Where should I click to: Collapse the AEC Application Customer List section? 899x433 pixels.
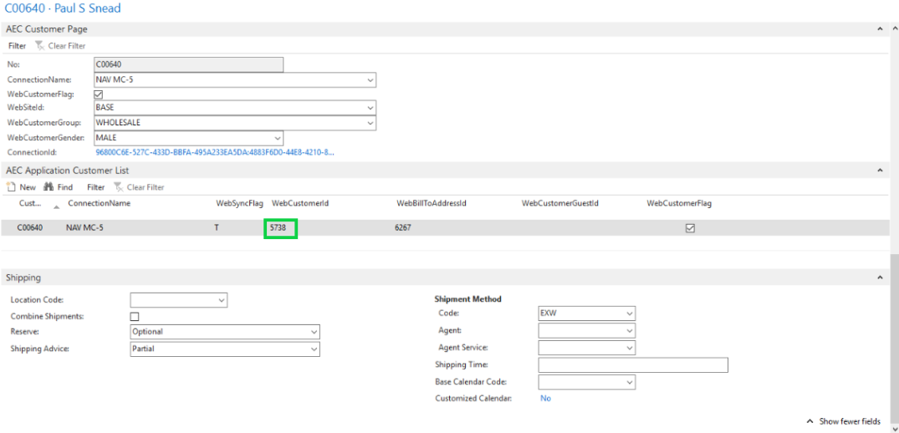coord(880,171)
